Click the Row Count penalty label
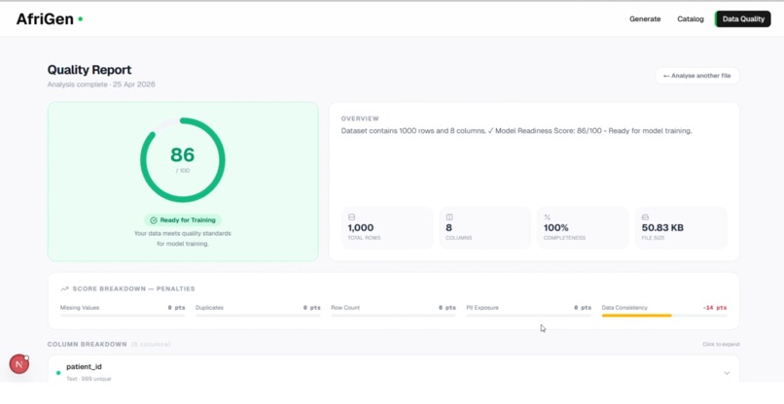This screenshot has height=404, width=784. click(x=345, y=308)
